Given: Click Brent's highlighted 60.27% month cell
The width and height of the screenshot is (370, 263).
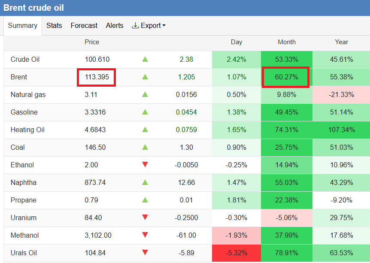Looking at the screenshot, I should pyautogui.click(x=286, y=77).
